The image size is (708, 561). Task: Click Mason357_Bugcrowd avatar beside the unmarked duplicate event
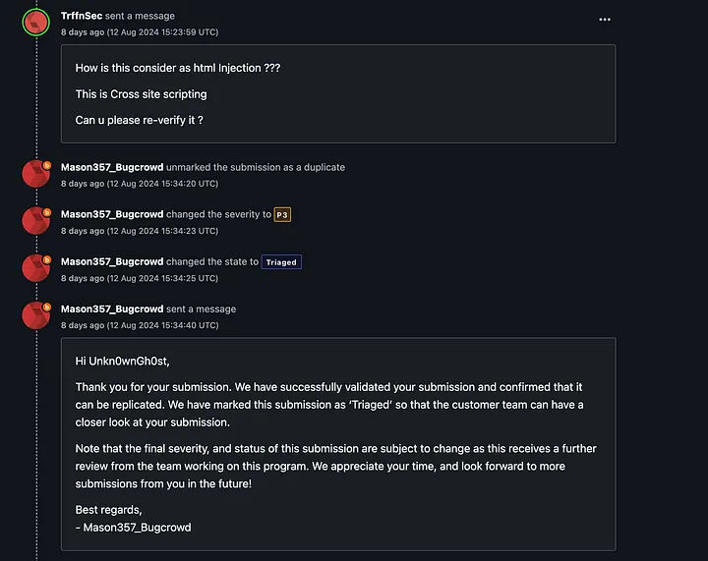coord(36,174)
